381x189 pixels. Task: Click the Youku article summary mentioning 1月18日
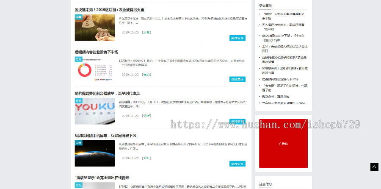[182, 104]
